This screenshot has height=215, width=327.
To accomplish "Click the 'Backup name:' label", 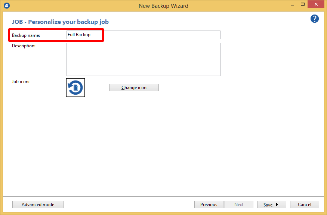I will tap(26, 35).
